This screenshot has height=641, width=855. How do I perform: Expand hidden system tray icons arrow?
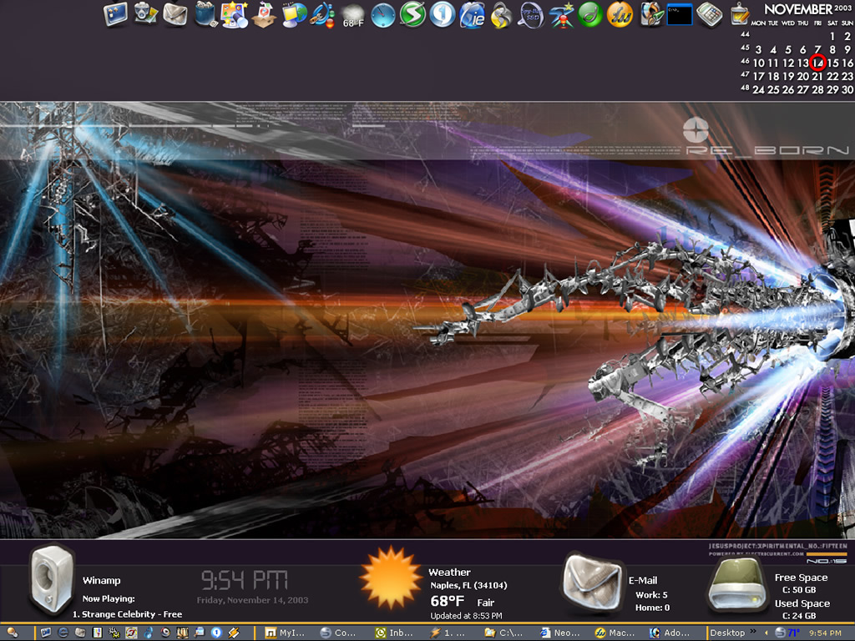pyautogui.click(x=767, y=633)
